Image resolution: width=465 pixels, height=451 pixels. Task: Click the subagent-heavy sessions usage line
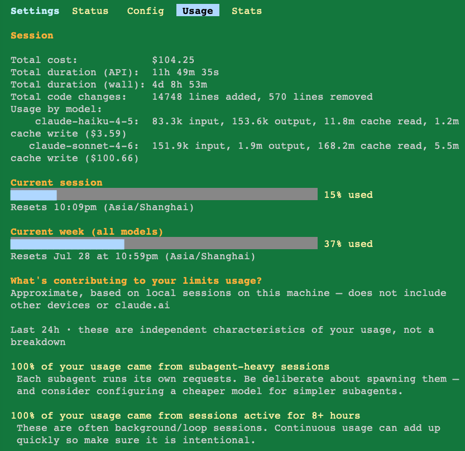click(170, 367)
